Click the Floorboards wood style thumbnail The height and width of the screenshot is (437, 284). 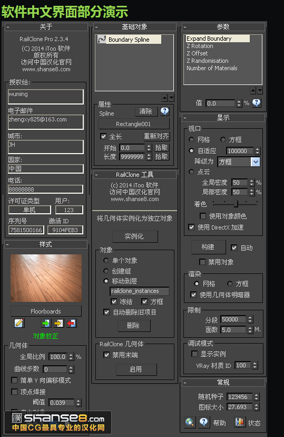click(x=46, y=278)
